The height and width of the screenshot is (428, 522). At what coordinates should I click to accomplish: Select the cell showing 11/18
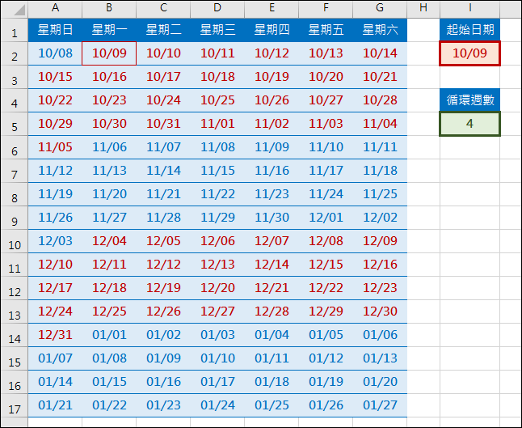[380, 171]
